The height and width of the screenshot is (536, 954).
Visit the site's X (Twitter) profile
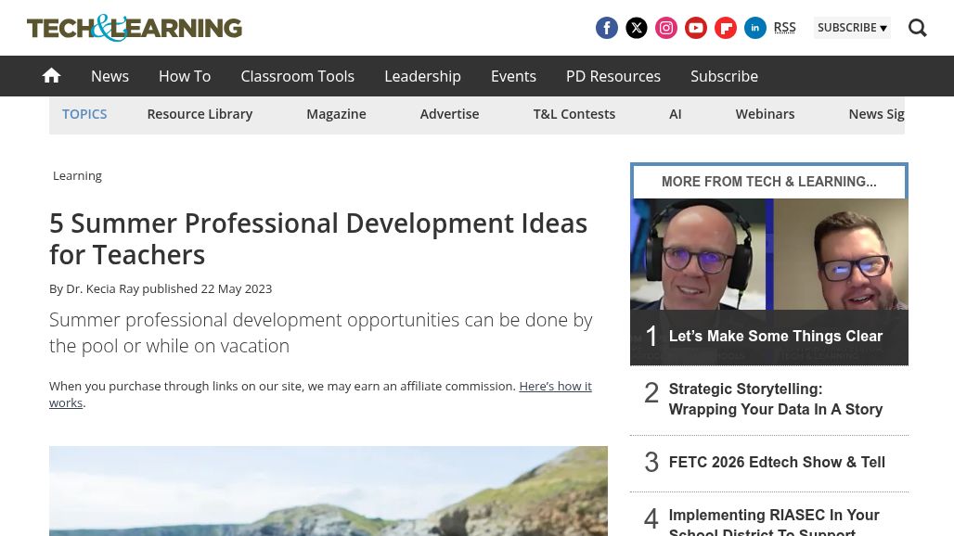[637, 28]
